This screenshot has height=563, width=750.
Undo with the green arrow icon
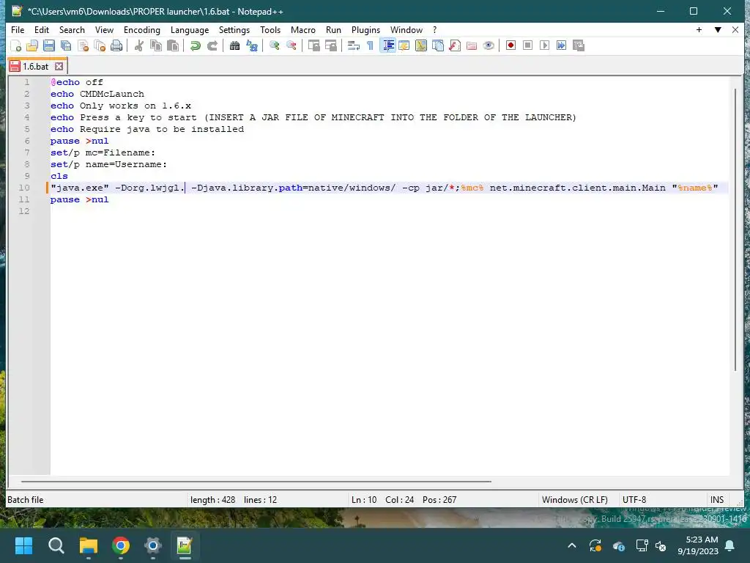pyautogui.click(x=195, y=45)
